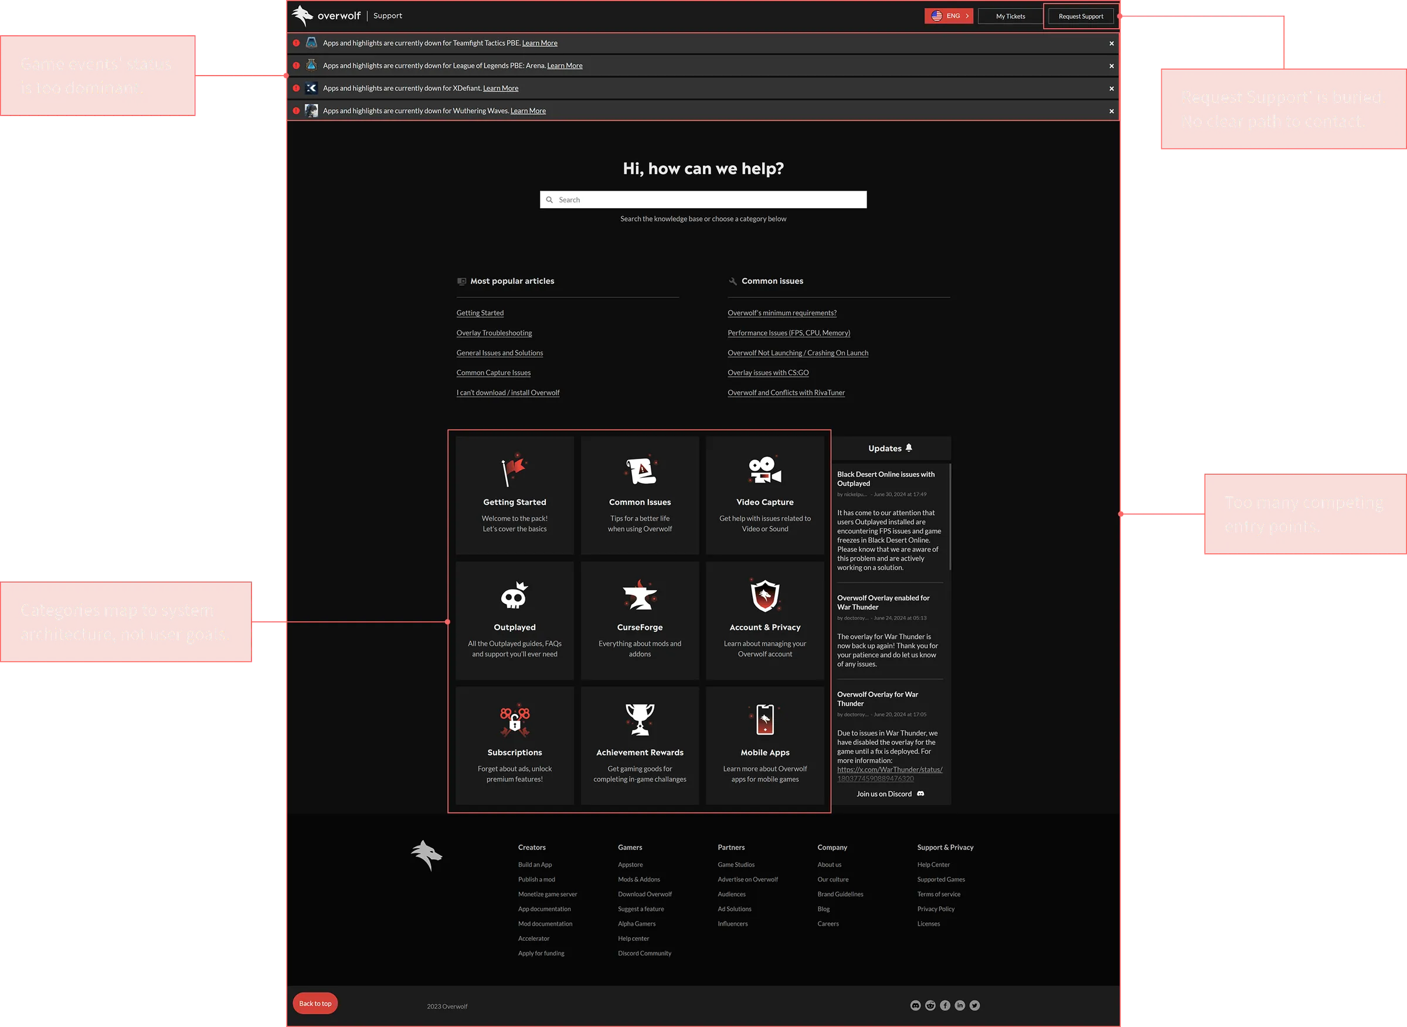
Task: Open the Overlay Troubleshooting article
Action: click(494, 332)
